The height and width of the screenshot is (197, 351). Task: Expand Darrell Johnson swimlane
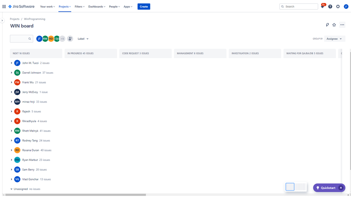pyautogui.click(x=11, y=73)
